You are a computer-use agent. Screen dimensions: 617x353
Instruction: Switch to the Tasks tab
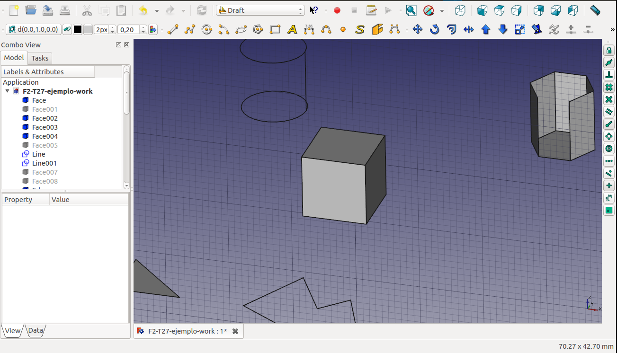(x=40, y=58)
